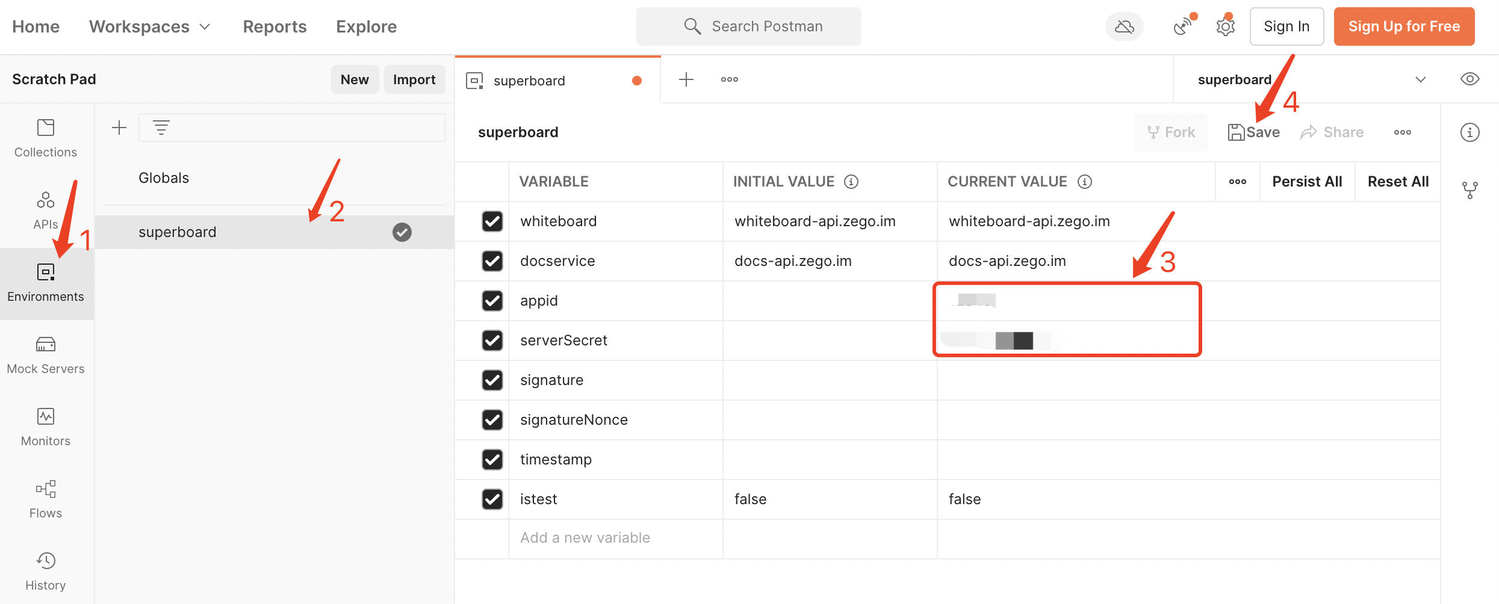Open the fork/changelog icon in right sidebar
The image size is (1499, 604).
(1470, 190)
